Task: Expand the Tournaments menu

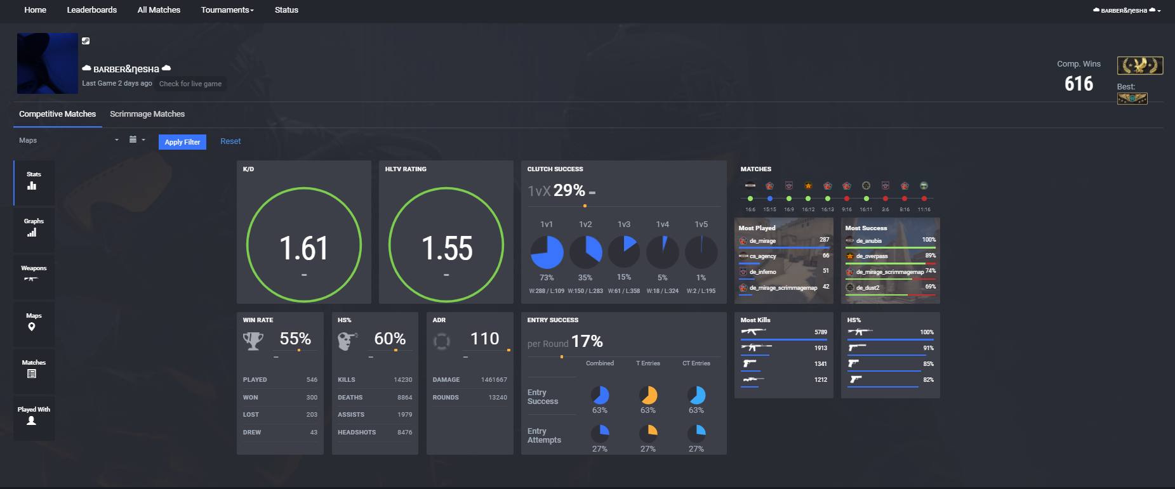Action: click(x=227, y=10)
